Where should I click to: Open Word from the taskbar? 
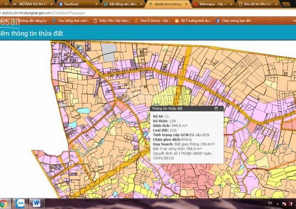point(36,203)
